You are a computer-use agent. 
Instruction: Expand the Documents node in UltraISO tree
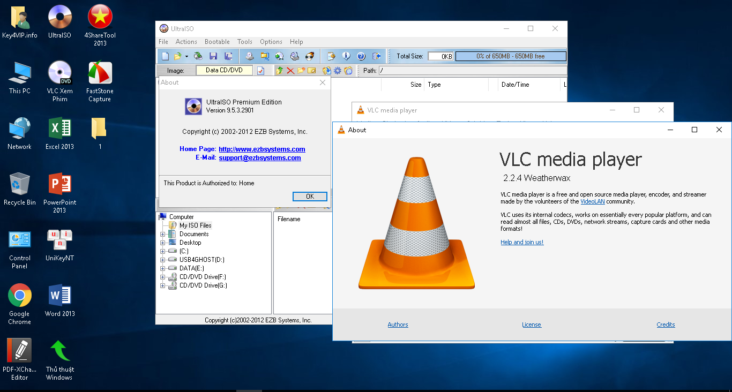(163, 234)
